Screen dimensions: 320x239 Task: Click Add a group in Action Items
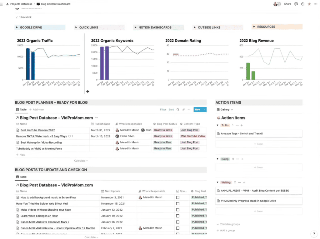pos(226,231)
